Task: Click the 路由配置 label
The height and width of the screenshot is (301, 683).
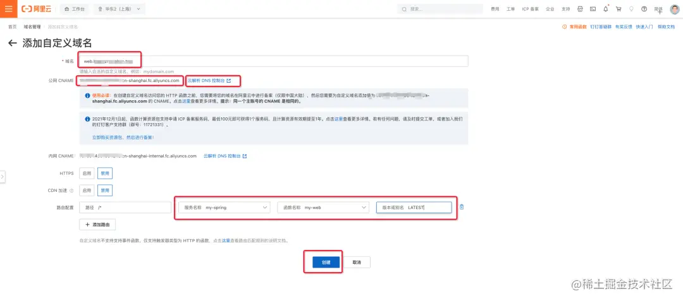Action: click(x=65, y=208)
